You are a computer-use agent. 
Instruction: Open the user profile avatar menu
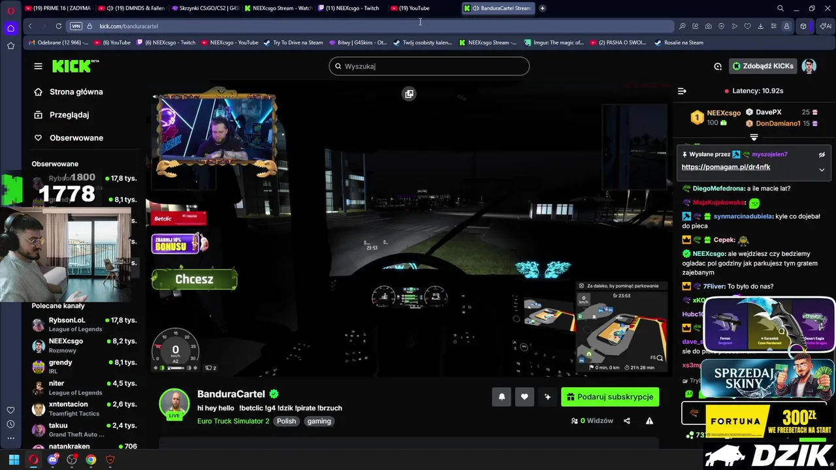click(809, 66)
